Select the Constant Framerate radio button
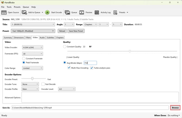 point(24,58)
